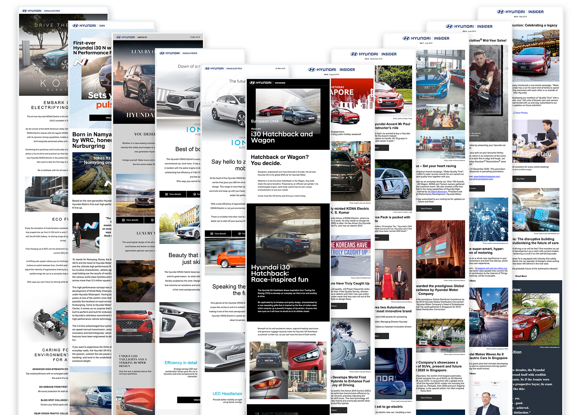Click Read More under Makes Waves electric cars article
Screen dimensions: 581x415
[472, 373]
